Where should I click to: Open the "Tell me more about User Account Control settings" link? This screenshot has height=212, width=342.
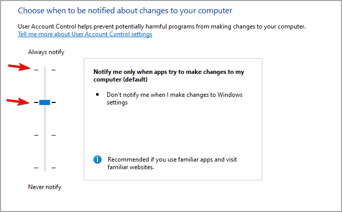click(85, 34)
